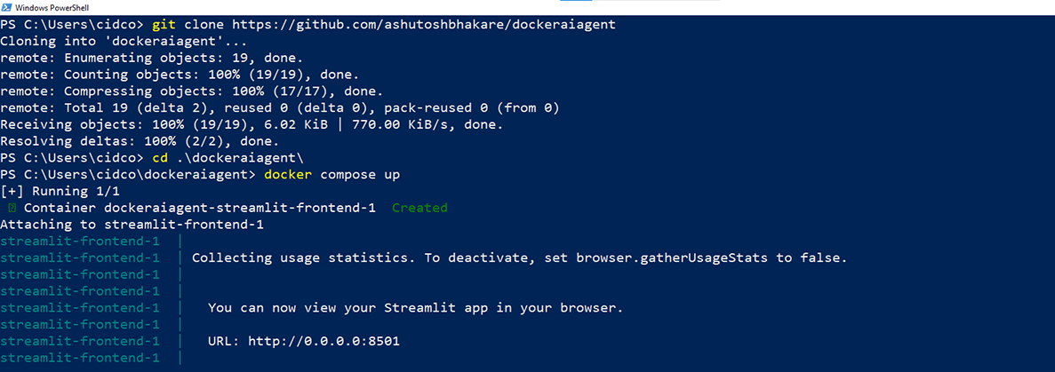
Task: Click the 'Collecting usage statistics' message
Action: [x=519, y=258]
